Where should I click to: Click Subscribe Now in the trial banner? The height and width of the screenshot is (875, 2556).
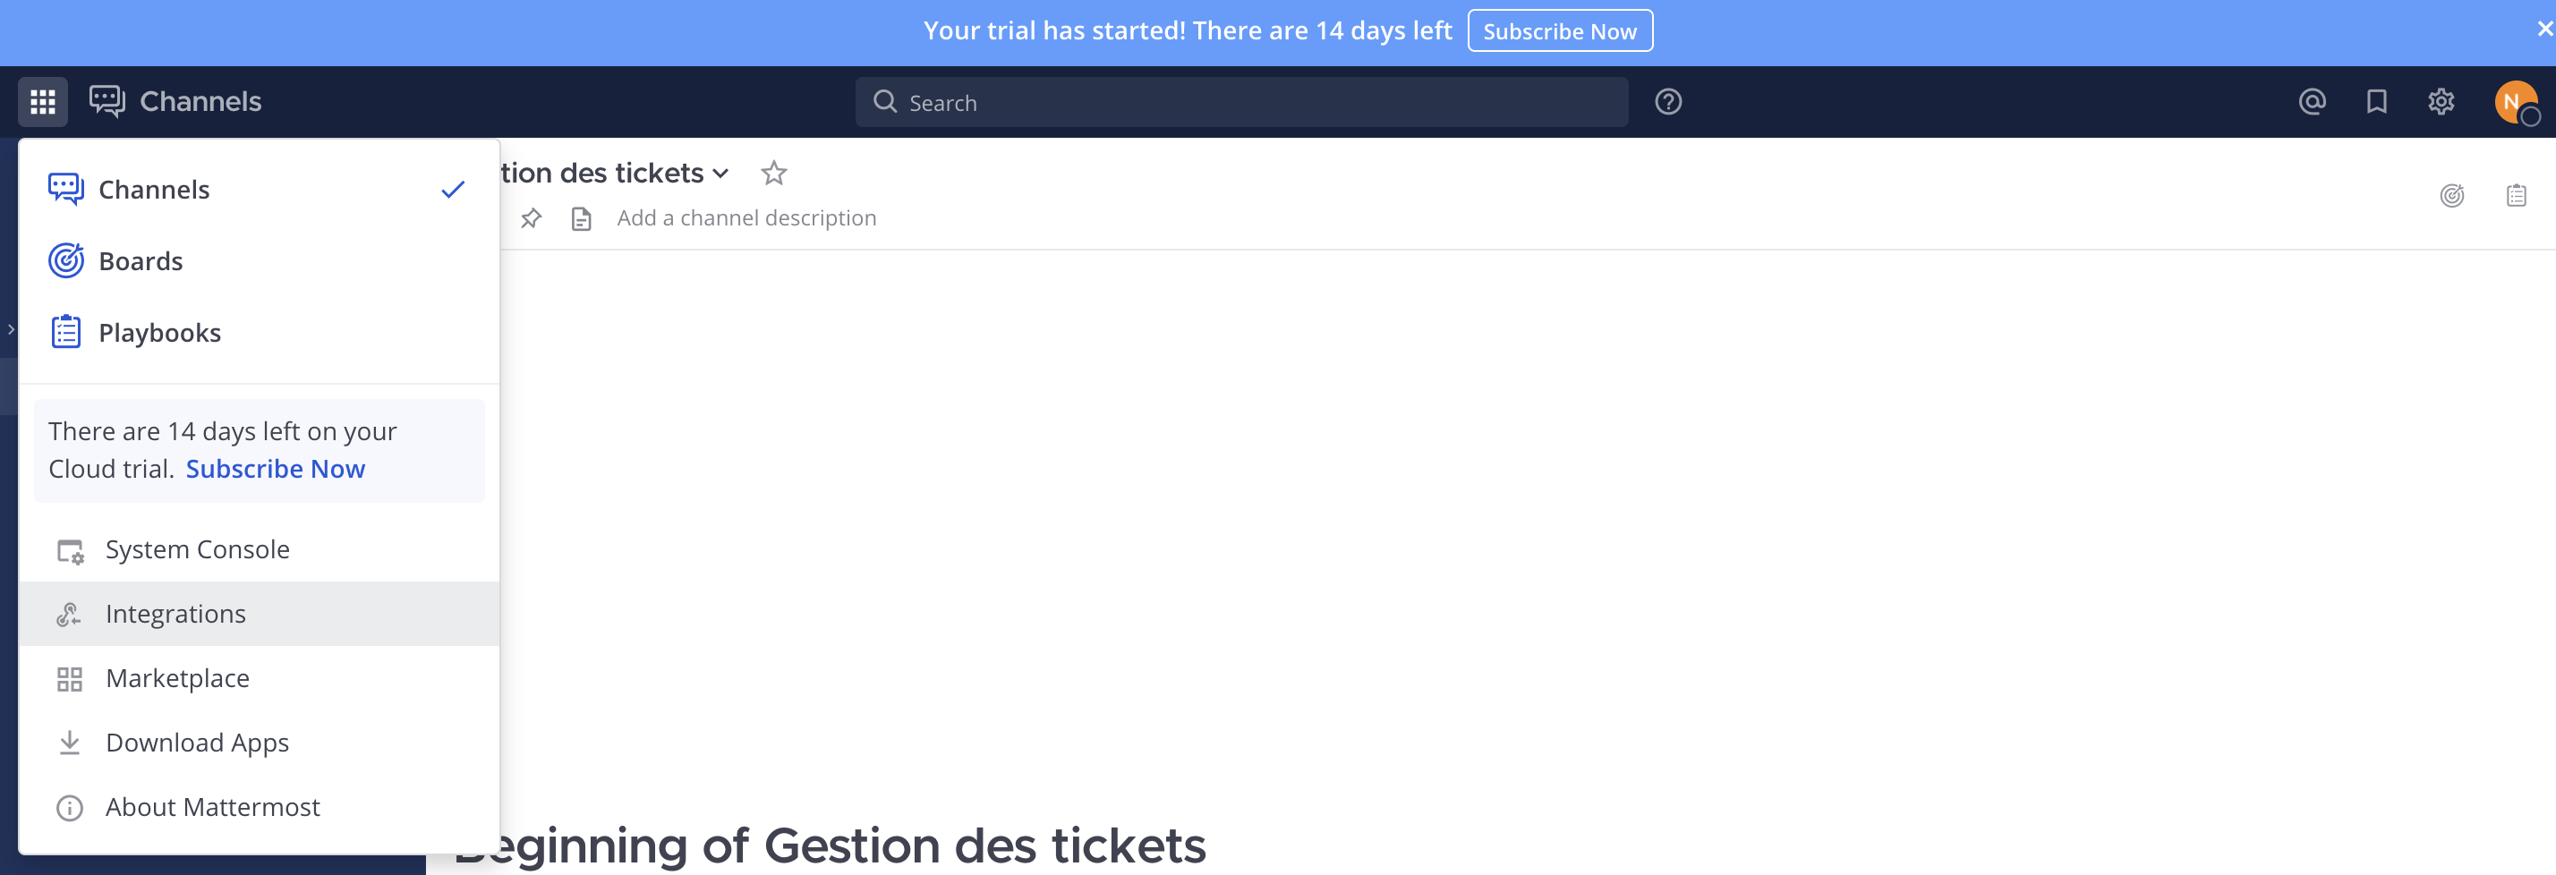click(1560, 30)
